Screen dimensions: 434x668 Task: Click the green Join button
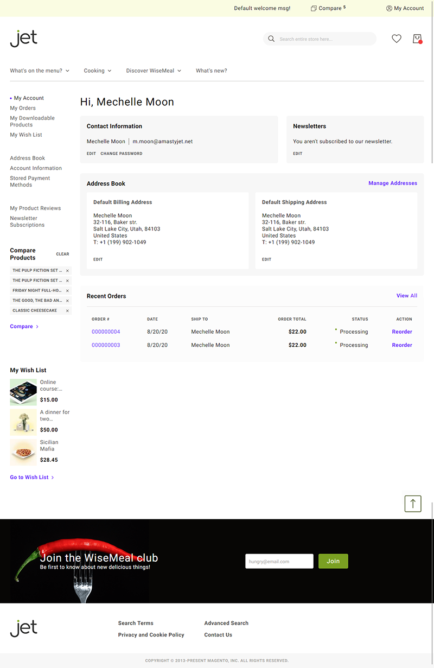333,561
